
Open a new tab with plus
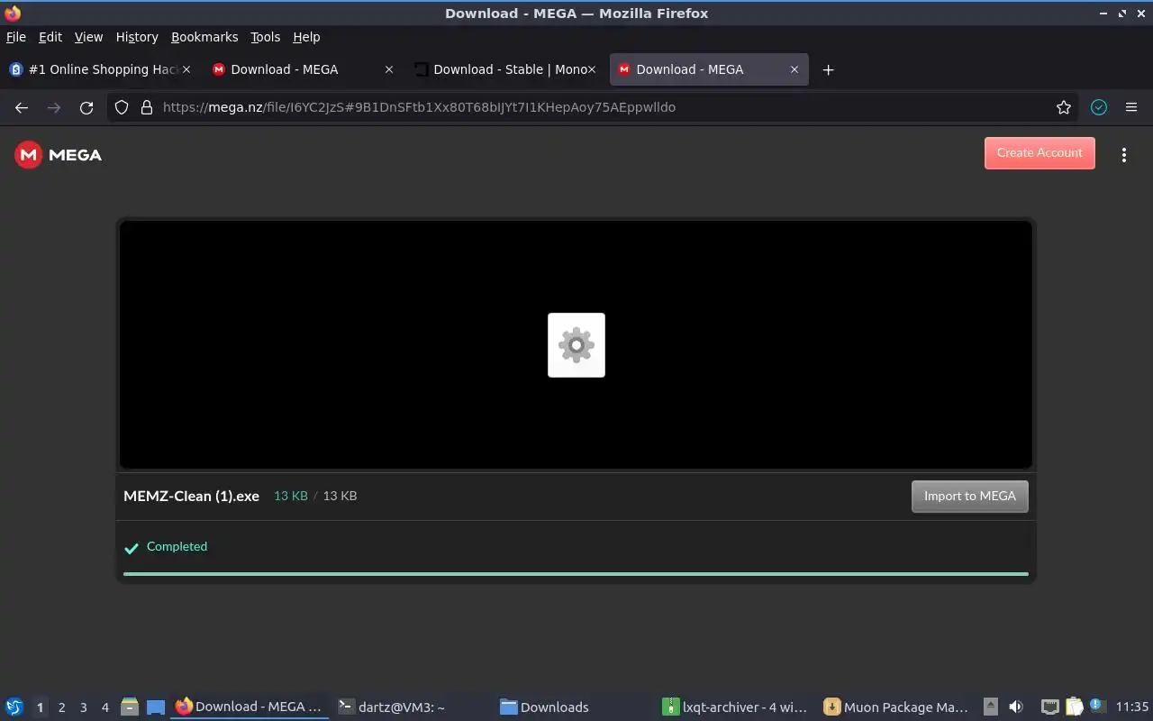click(x=828, y=69)
